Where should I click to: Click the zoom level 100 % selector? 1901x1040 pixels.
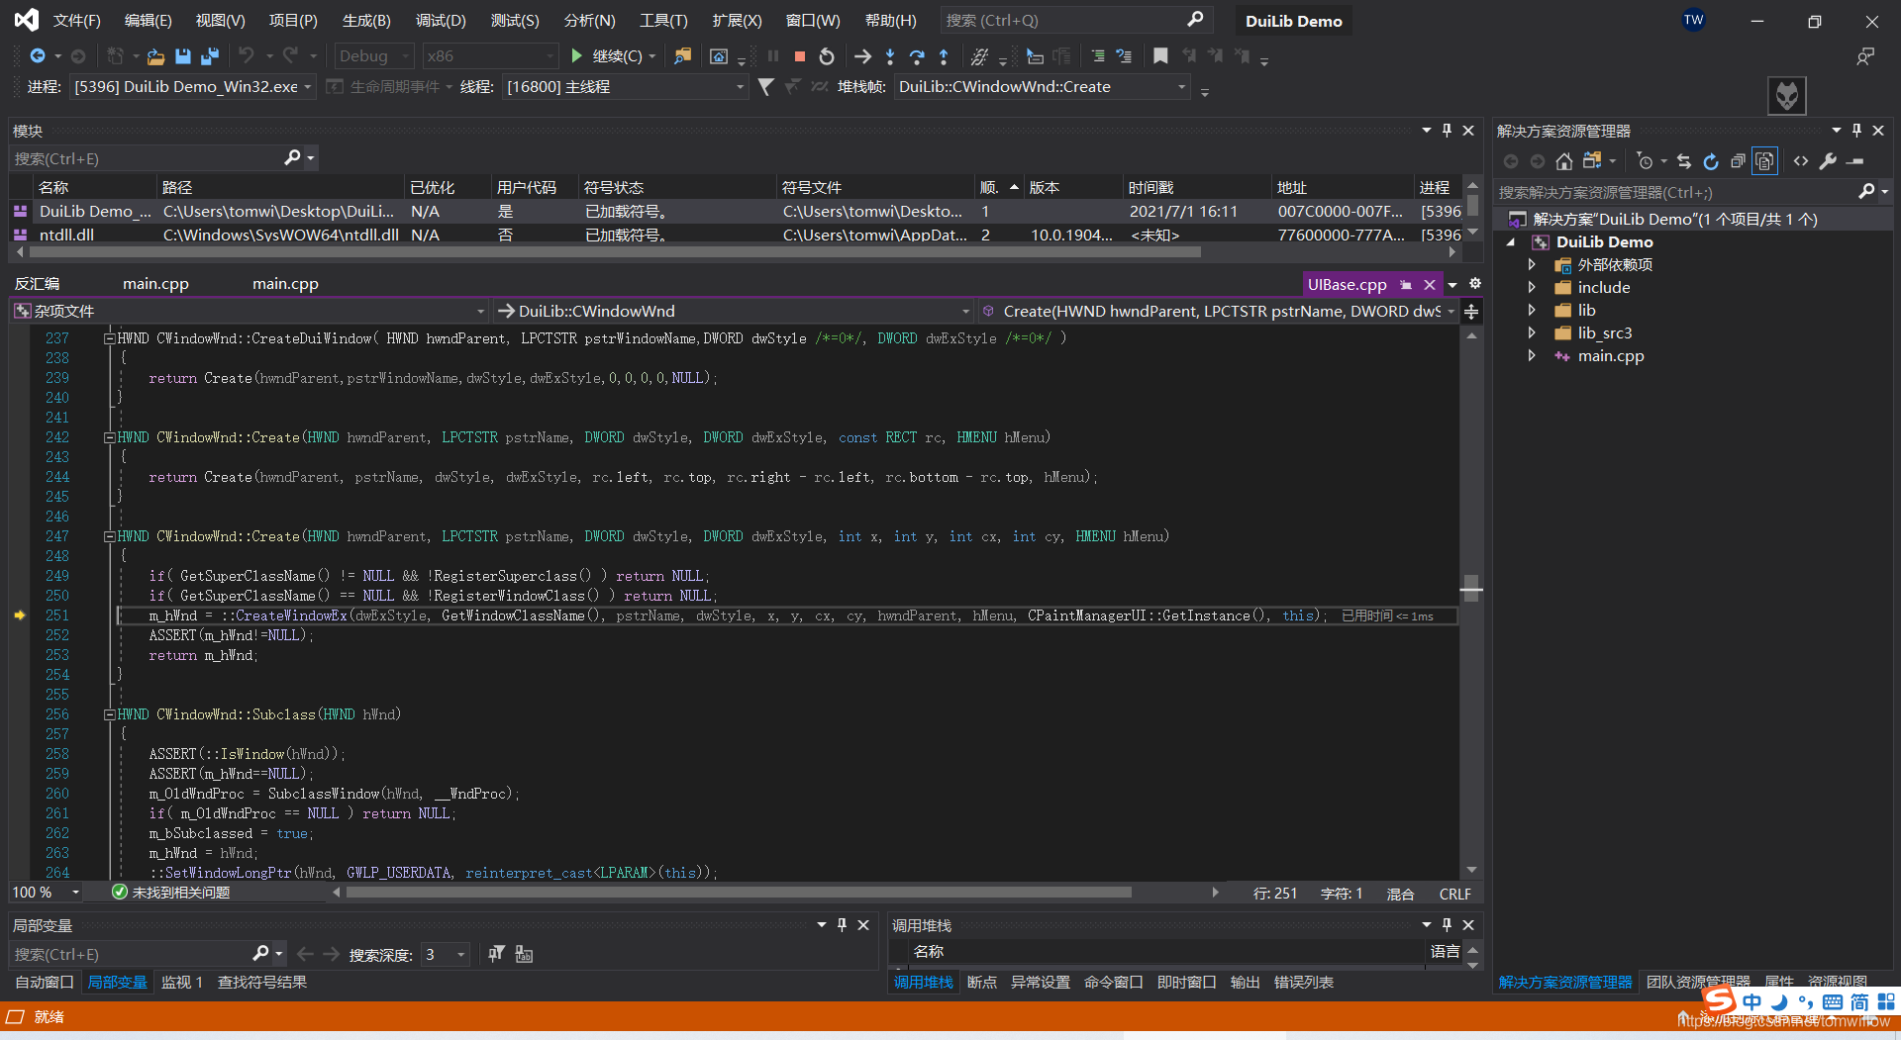(45, 893)
